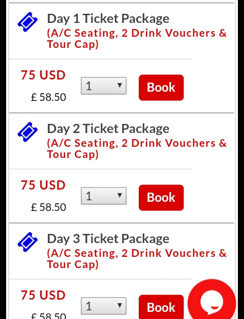This screenshot has height=319, width=244.
Task: Click the Day 2 blue ticket icon
Action: point(27,132)
